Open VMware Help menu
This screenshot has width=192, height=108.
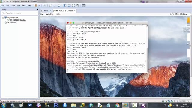29,5
